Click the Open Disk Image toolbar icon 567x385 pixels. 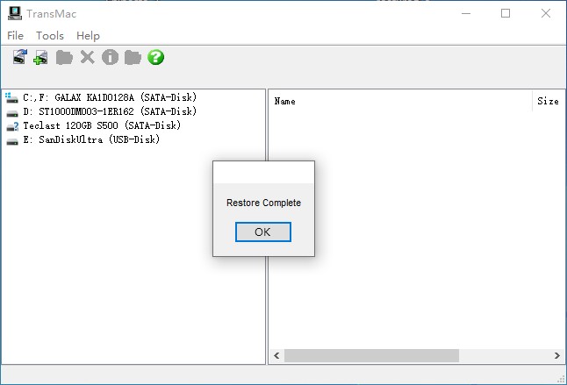(x=20, y=57)
